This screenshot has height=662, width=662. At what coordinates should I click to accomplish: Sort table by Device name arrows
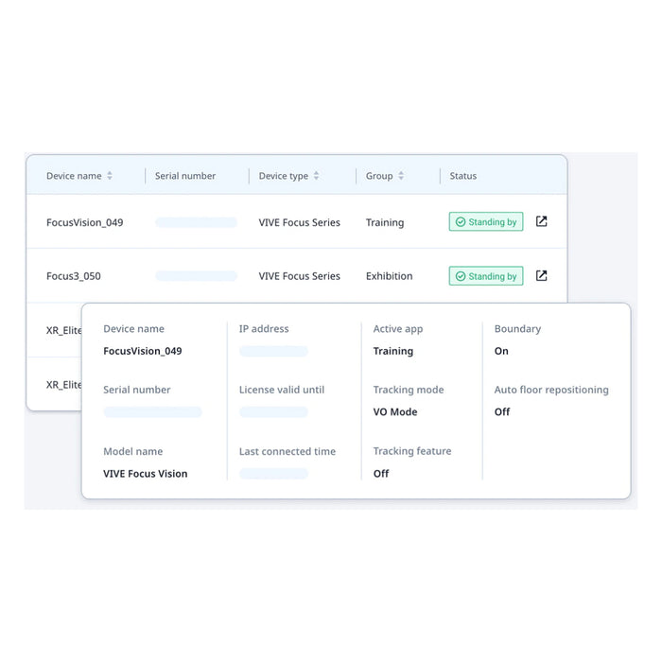tap(110, 176)
